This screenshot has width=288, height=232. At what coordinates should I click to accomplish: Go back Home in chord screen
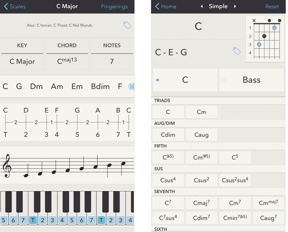[x=166, y=6]
